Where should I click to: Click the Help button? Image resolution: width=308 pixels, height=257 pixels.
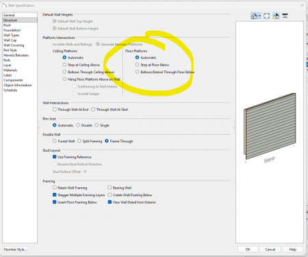[293, 249]
